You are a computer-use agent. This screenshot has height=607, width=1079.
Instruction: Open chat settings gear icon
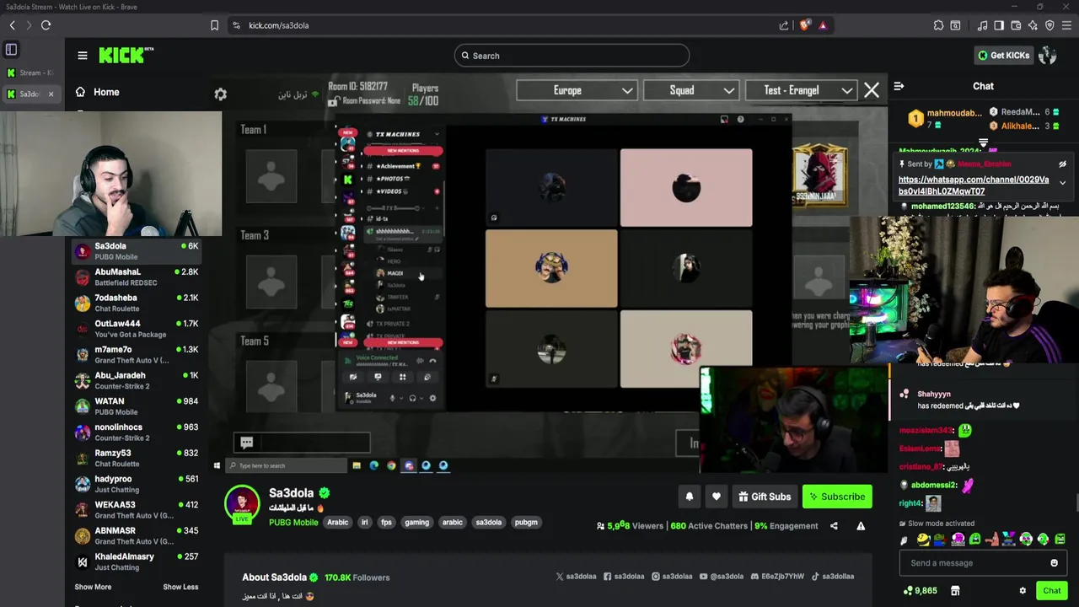pos(1023,591)
